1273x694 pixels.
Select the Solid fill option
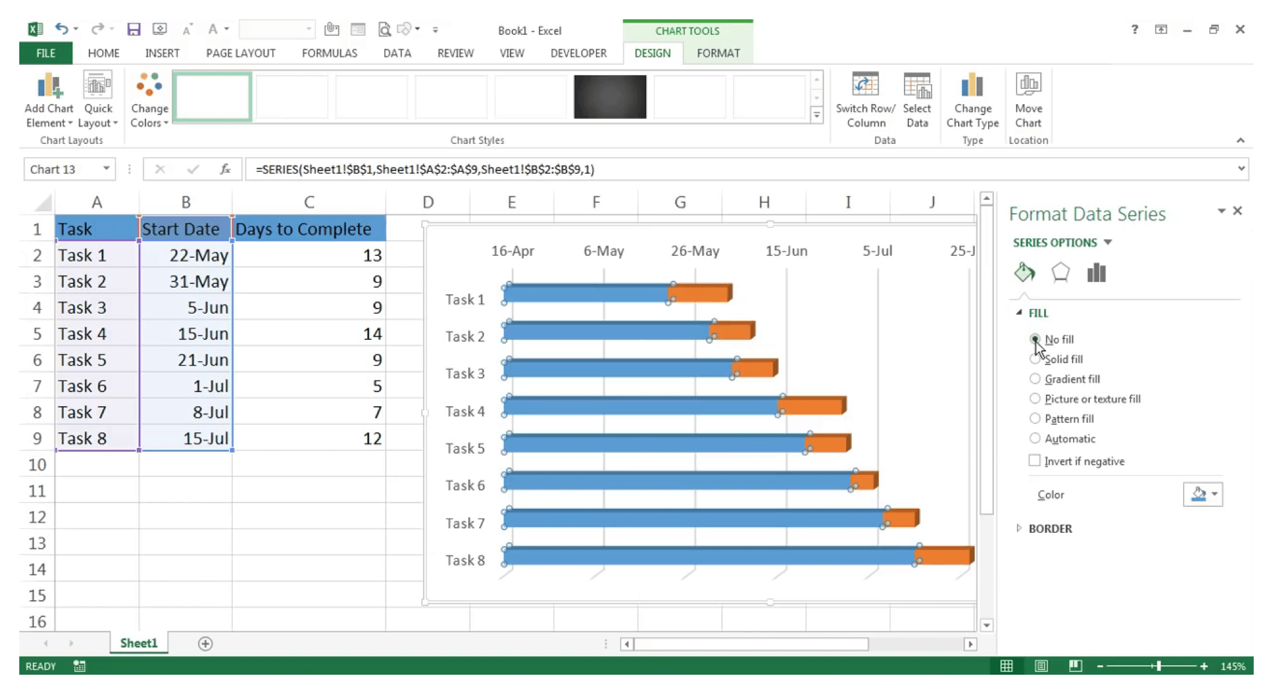[x=1034, y=358]
